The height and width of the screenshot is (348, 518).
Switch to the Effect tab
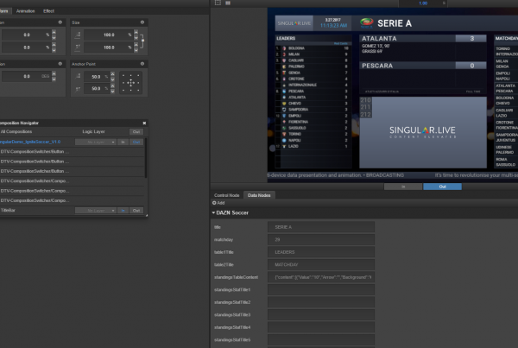click(x=48, y=11)
